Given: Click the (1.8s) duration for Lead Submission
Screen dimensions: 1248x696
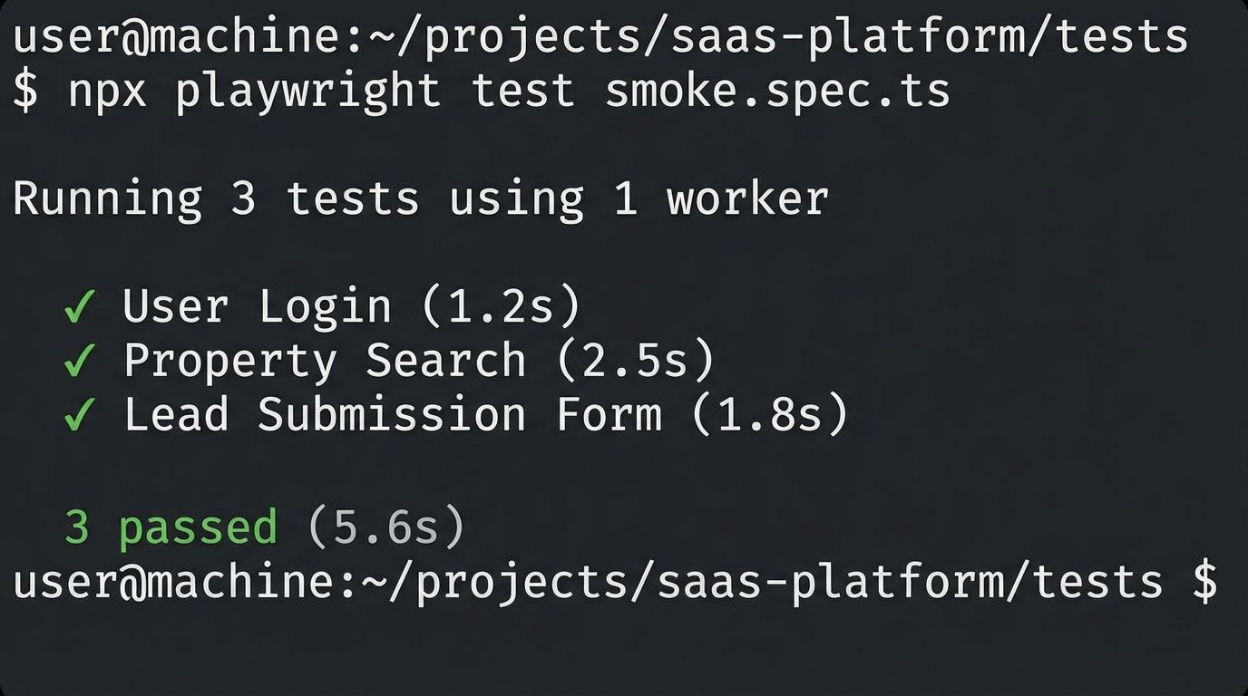Looking at the screenshot, I should click(x=769, y=414).
